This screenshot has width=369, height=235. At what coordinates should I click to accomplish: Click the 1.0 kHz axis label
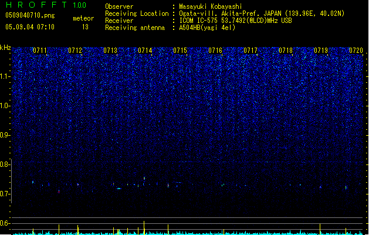click(5, 106)
